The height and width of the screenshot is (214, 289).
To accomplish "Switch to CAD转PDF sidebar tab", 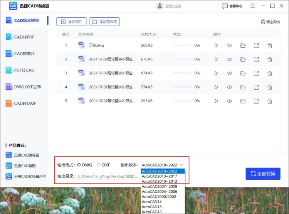I will point(24,37).
